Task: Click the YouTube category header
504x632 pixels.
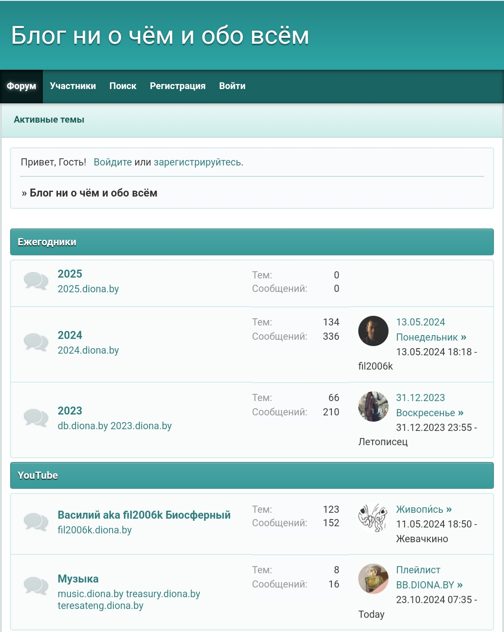Action: point(252,475)
